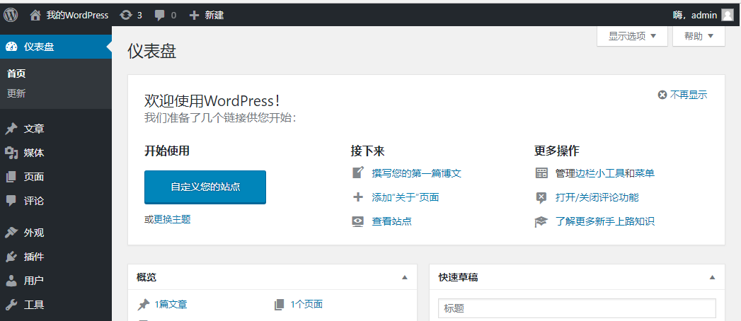Click the graduation cap icon beside 了解更多新手上路知识
The width and height of the screenshot is (741, 321).
(541, 221)
